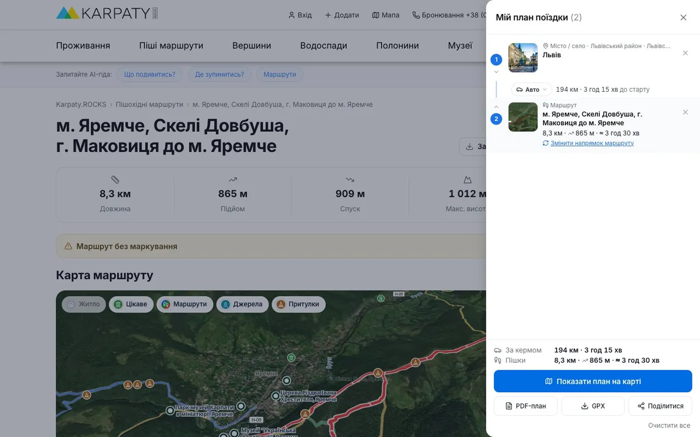This screenshot has width=700, height=437.
Task: Move the Яремче route up with chevron
Action: 496,107
